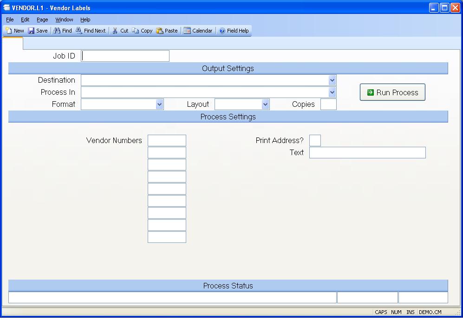Click the Paste clipboard icon
Viewport: 463px width, 320px height.
pyautogui.click(x=160, y=31)
